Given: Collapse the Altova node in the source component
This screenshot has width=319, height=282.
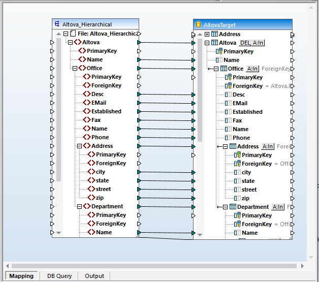Looking at the screenshot, I should pos(70,43).
